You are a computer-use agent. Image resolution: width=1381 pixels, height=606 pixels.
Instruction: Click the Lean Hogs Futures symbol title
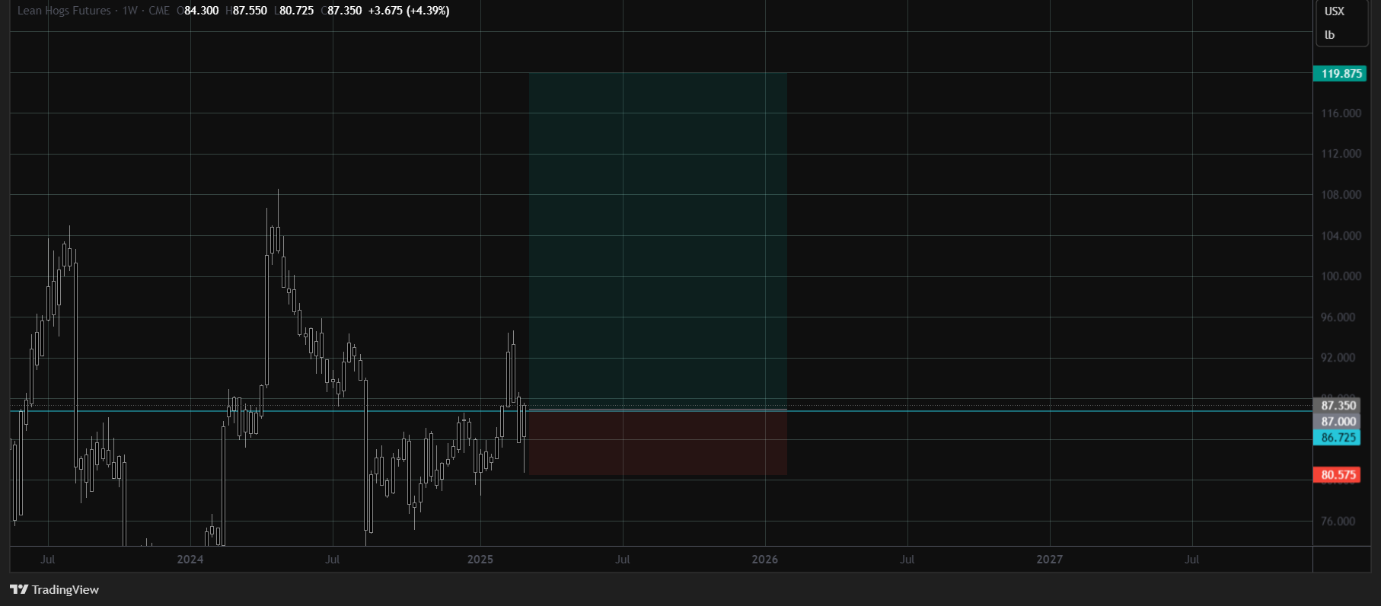(64, 11)
